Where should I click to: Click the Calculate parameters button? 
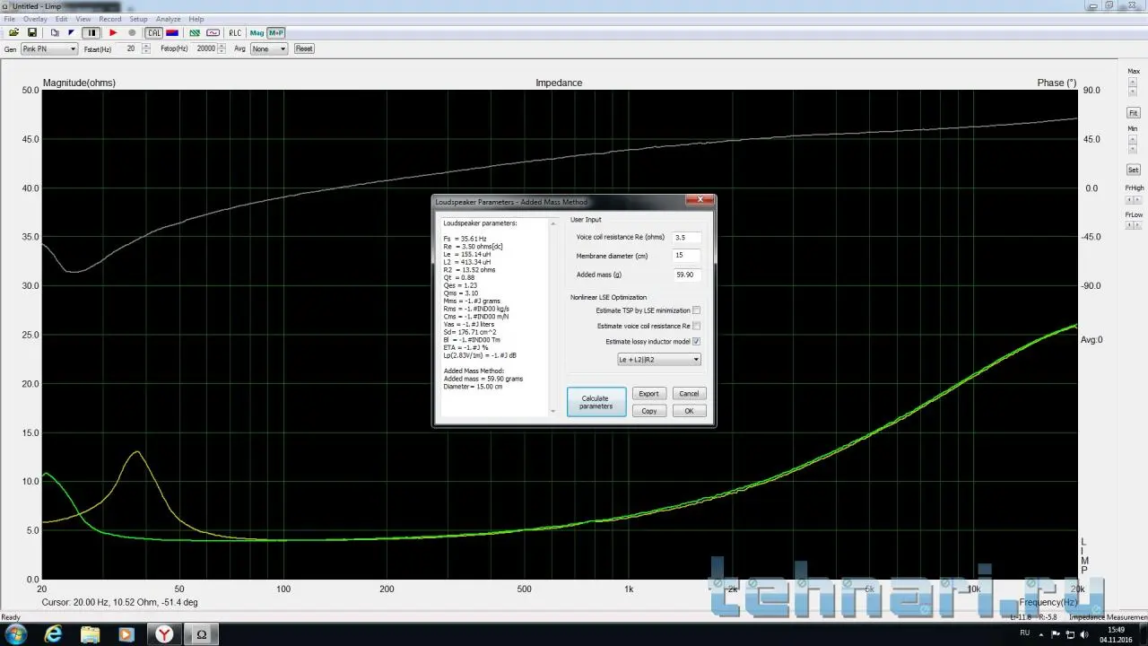[x=596, y=402]
